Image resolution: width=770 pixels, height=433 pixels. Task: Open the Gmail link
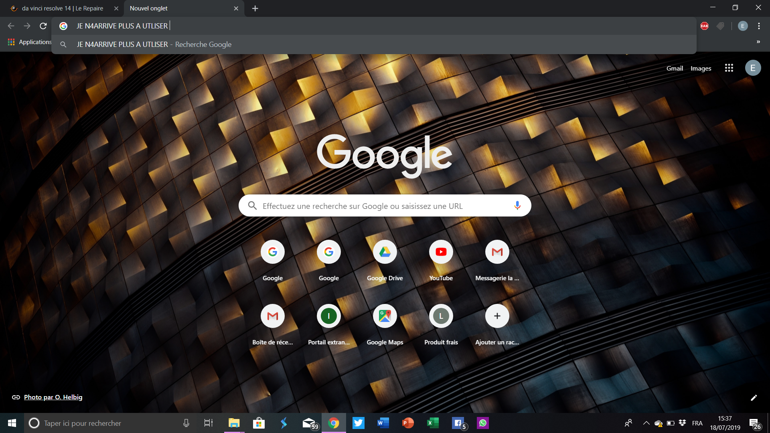(675, 68)
